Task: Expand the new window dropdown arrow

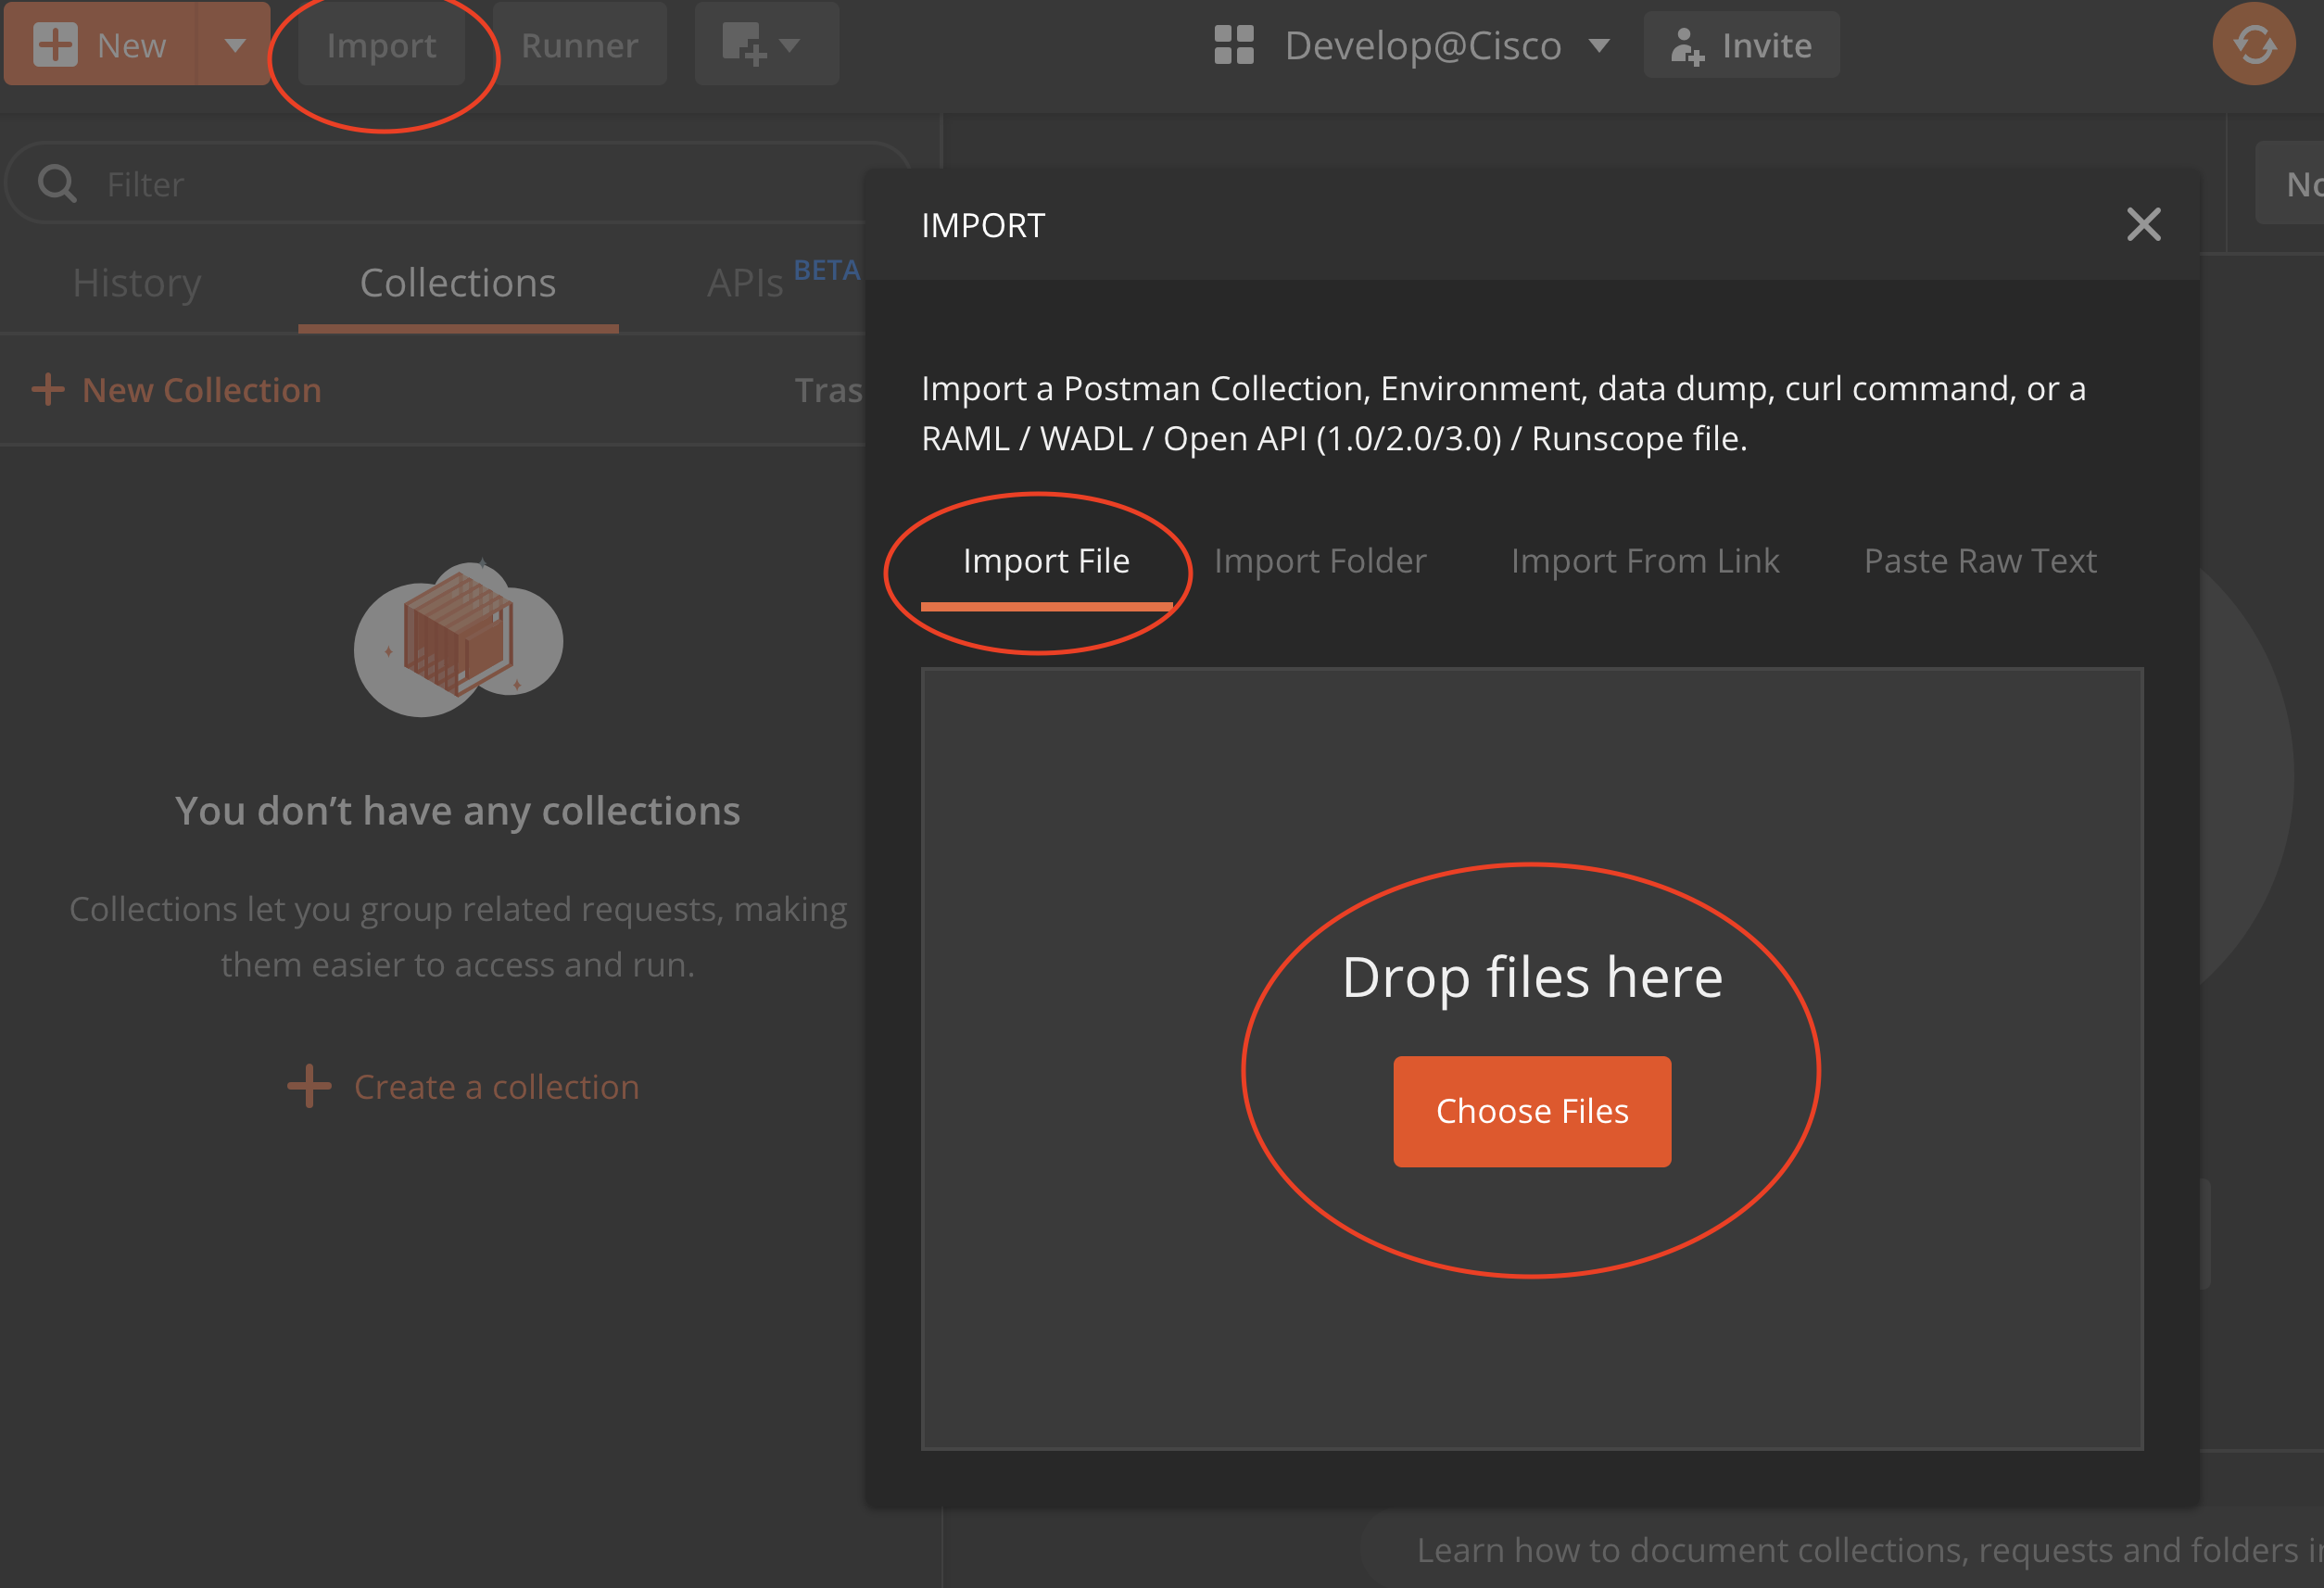Action: 790,45
